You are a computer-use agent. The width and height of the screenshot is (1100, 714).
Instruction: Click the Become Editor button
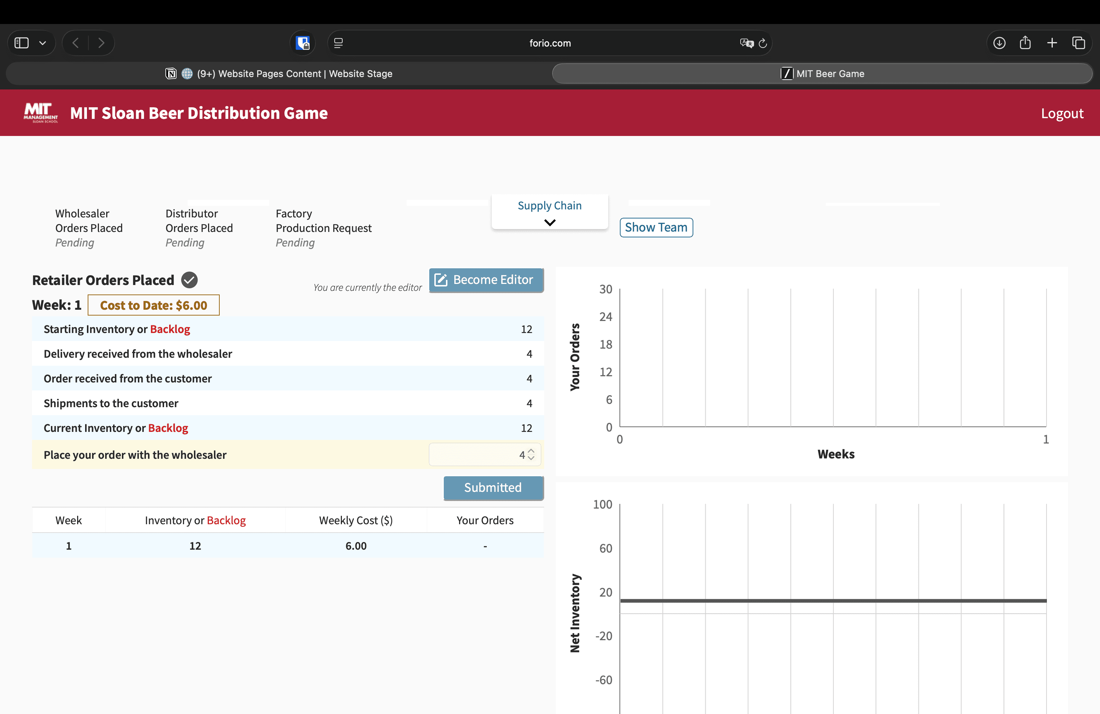point(486,280)
